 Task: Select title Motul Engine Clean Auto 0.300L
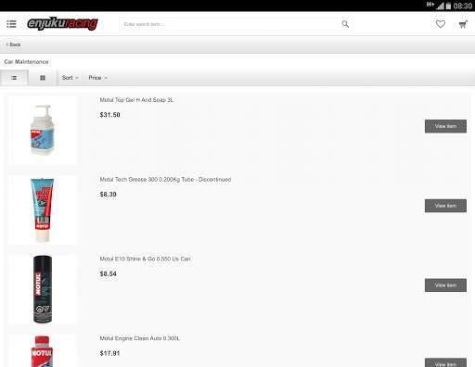(x=139, y=338)
